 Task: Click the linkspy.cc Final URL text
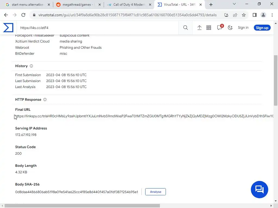pos(144,116)
